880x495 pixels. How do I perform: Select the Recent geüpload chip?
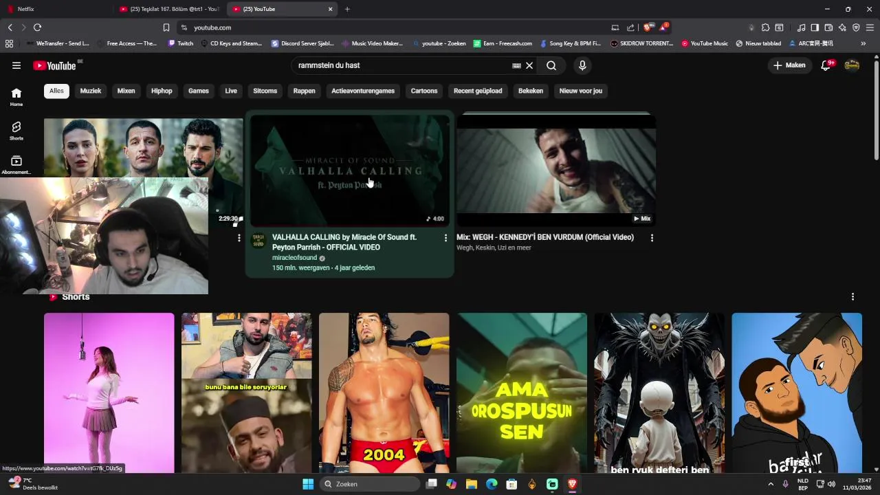pos(478,91)
